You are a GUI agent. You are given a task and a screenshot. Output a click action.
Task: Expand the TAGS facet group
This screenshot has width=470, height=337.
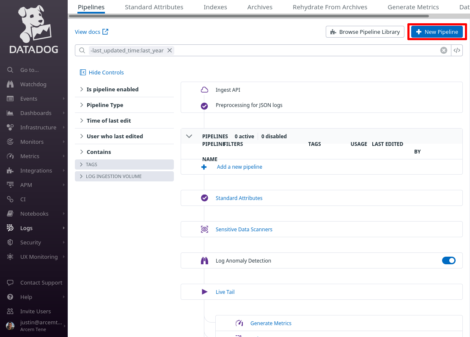pyautogui.click(x=124, y=164)
